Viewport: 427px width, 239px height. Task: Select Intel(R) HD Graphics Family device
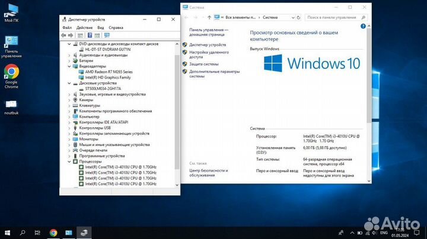107,77
